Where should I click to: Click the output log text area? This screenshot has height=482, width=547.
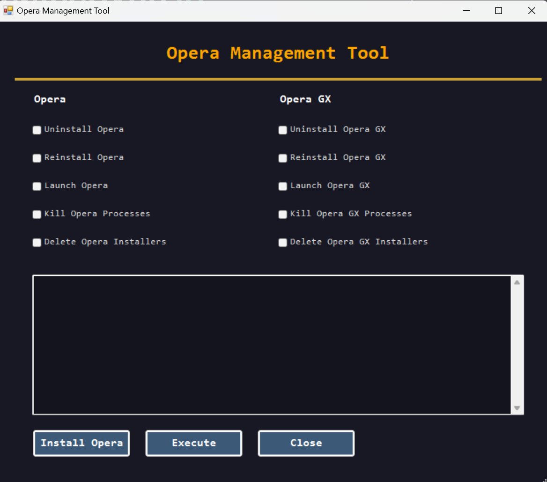[x=272, y=345]
